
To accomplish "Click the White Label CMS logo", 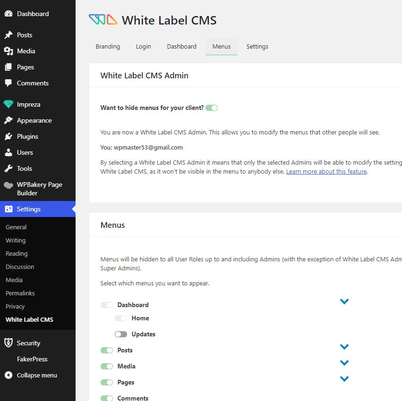I will point(103,19).
